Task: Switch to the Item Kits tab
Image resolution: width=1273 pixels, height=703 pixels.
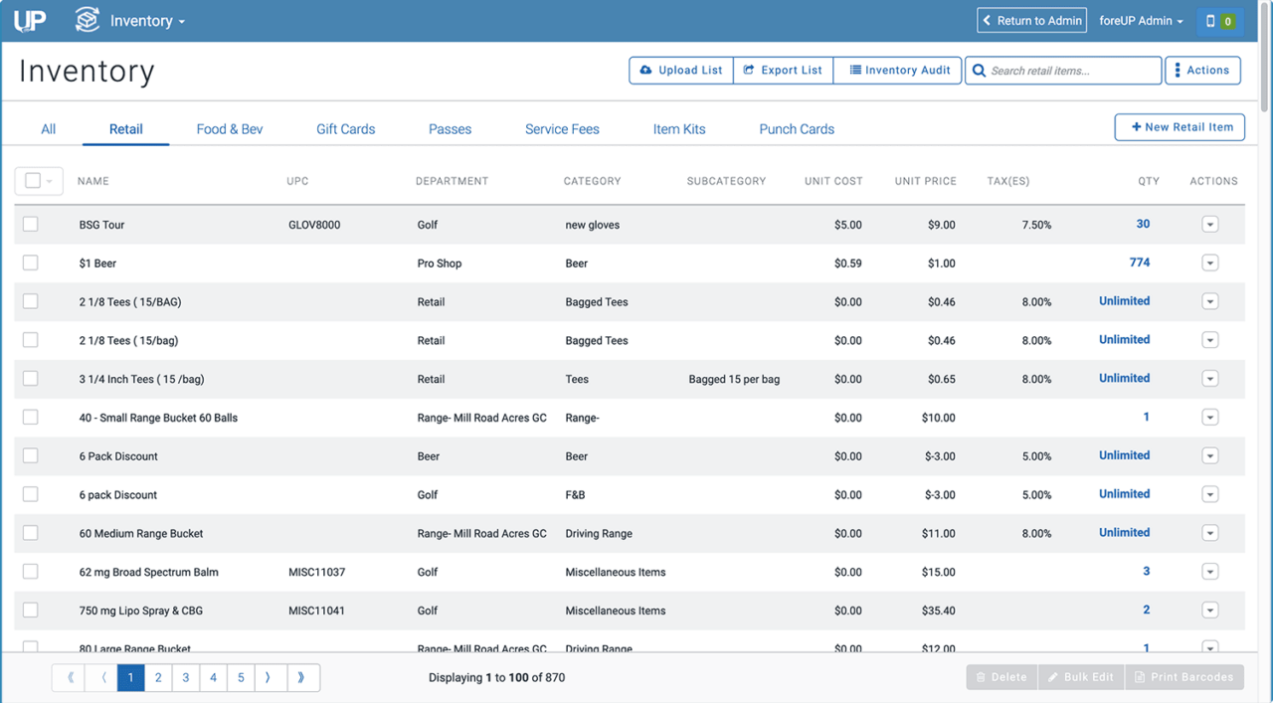Action: pyautogui.click(x=679, y=129)
